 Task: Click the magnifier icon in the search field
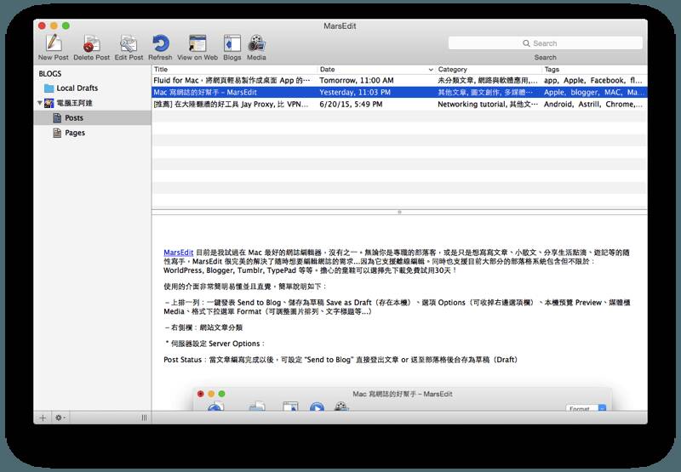[x=526, y=43]
